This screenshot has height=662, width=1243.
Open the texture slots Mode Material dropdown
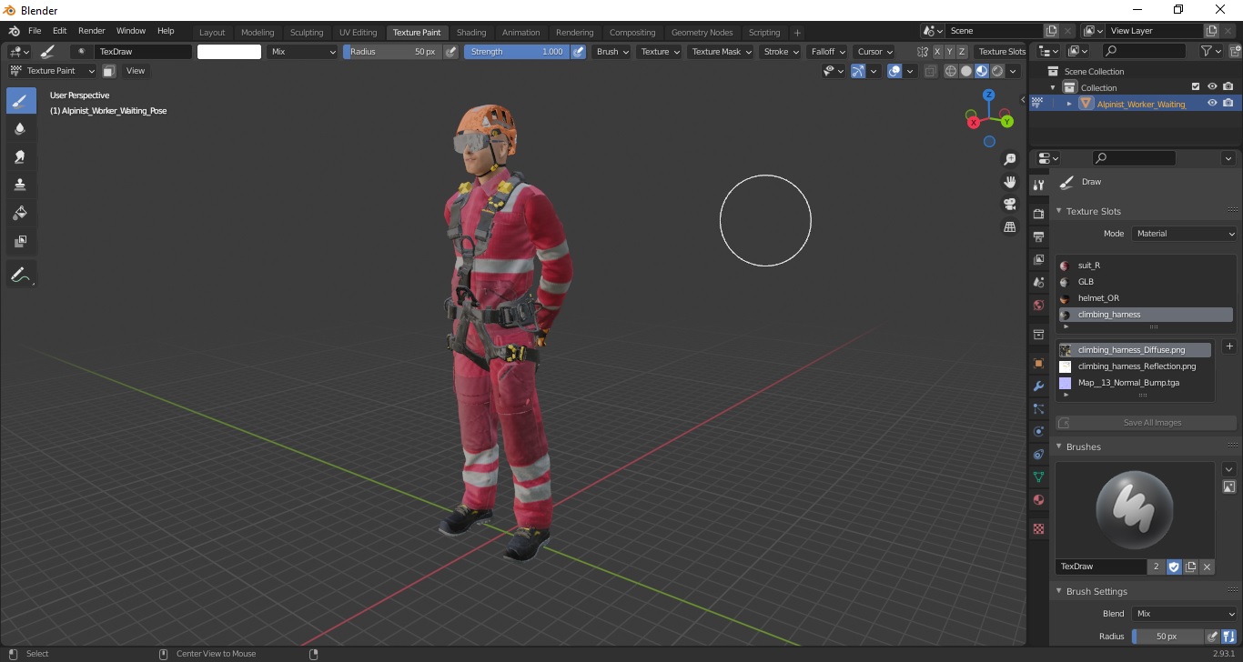[x=1185, y=234]
